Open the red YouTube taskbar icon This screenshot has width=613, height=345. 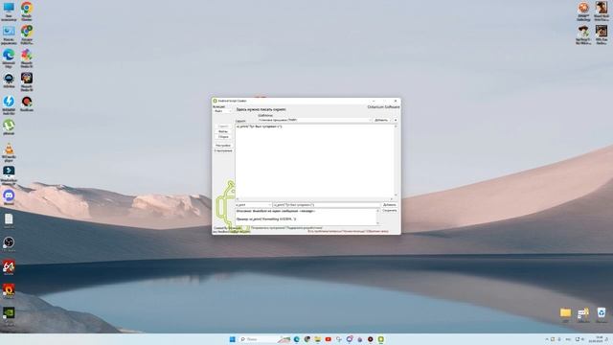[328, 339]
